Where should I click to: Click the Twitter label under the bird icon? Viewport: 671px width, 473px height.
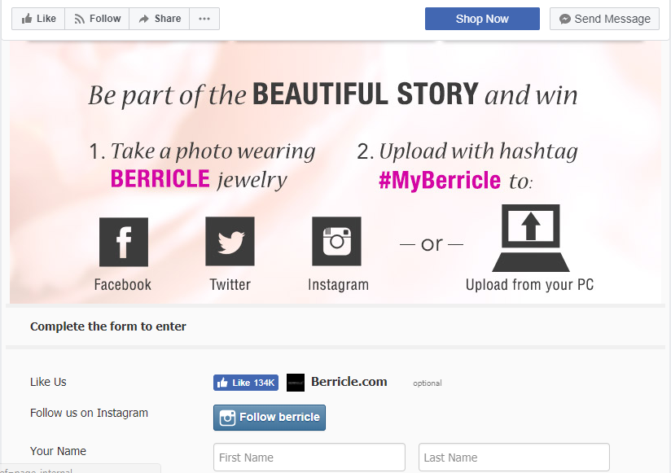[x=230, y=285]
